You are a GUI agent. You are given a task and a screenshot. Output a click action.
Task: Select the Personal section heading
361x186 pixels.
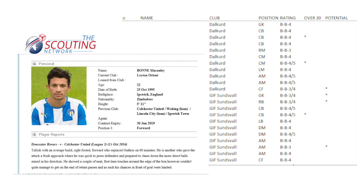46,64
